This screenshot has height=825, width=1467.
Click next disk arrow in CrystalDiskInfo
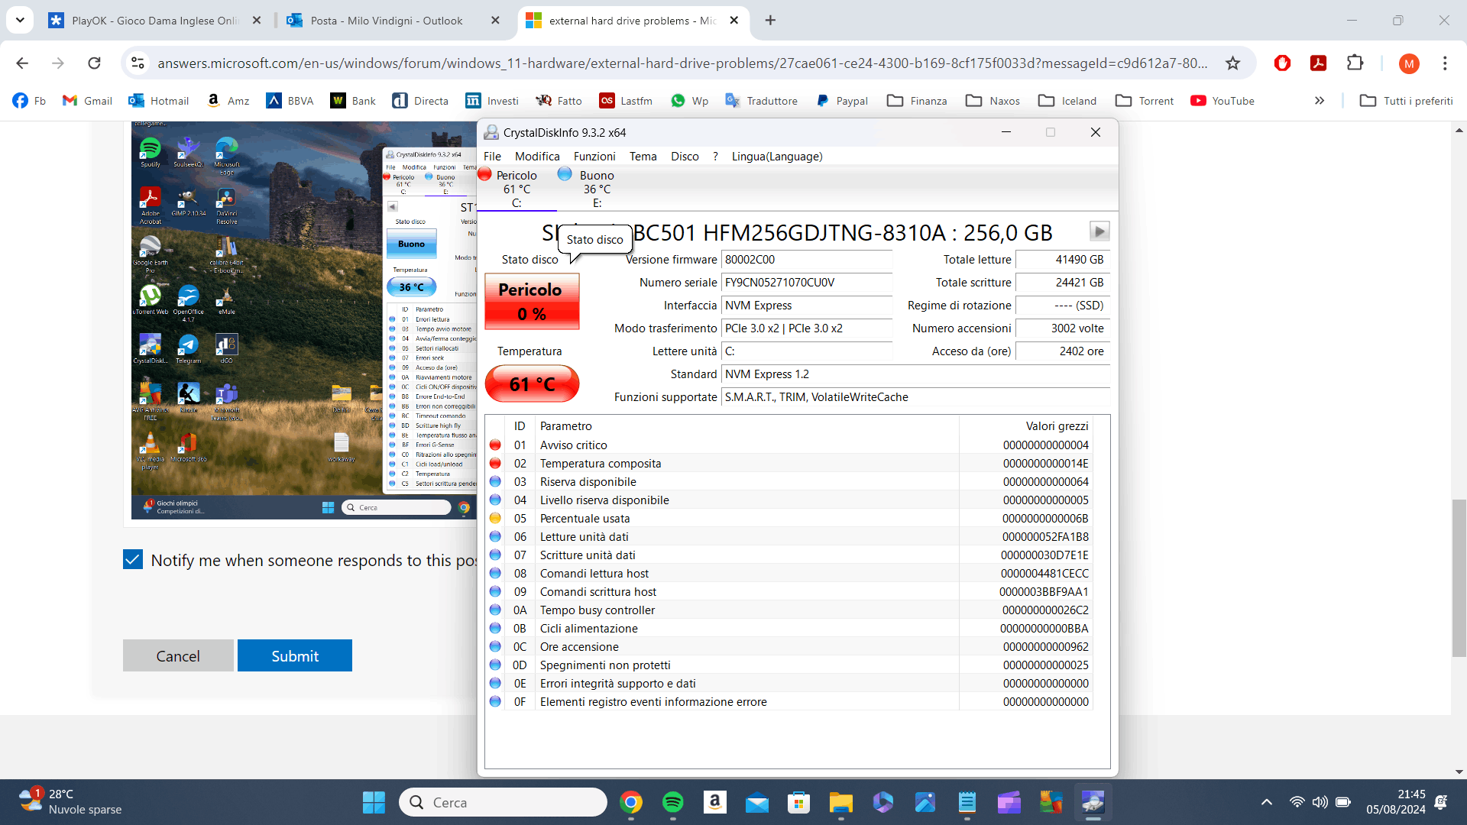[1099, 231]
